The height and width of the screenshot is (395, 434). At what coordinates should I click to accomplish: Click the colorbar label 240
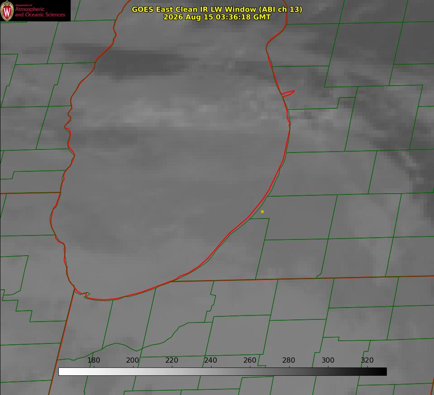pos(211,360)
